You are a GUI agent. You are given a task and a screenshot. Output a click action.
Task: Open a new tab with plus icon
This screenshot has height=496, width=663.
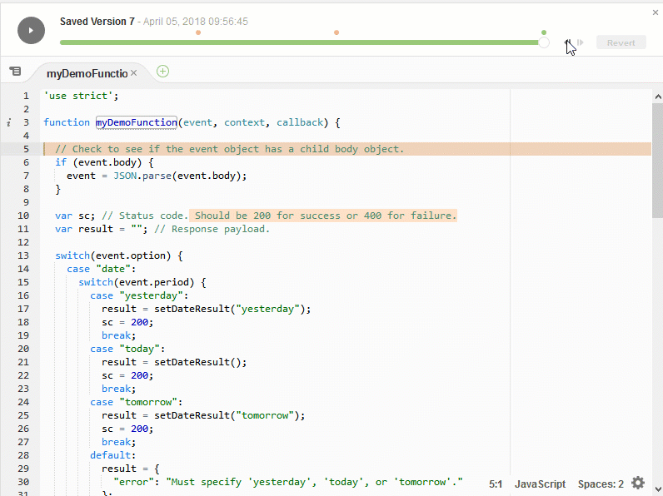click(x=163, y=72)
